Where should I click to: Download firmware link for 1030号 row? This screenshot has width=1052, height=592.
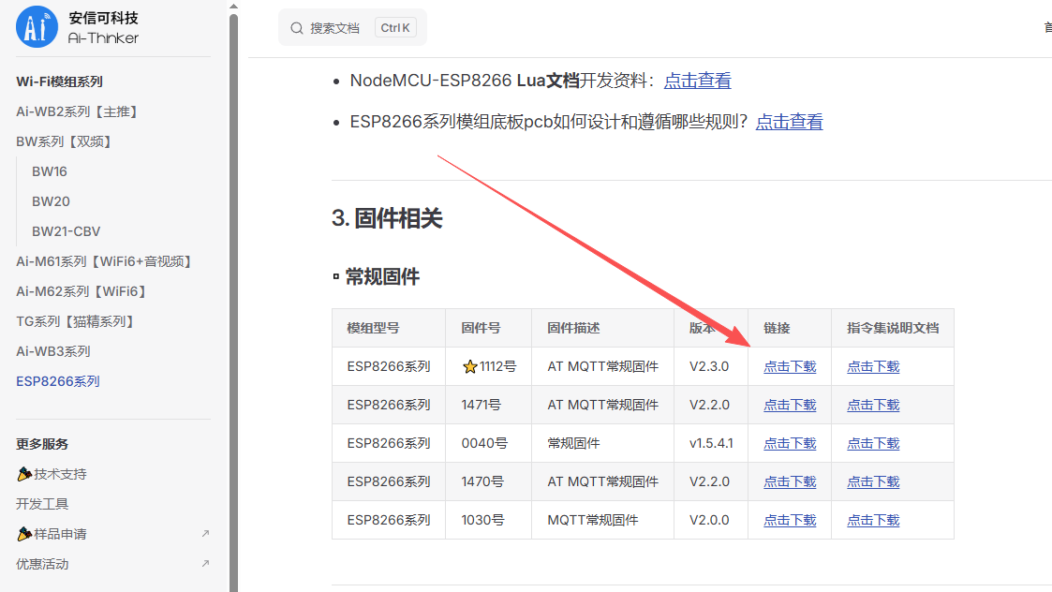point(790,520)
